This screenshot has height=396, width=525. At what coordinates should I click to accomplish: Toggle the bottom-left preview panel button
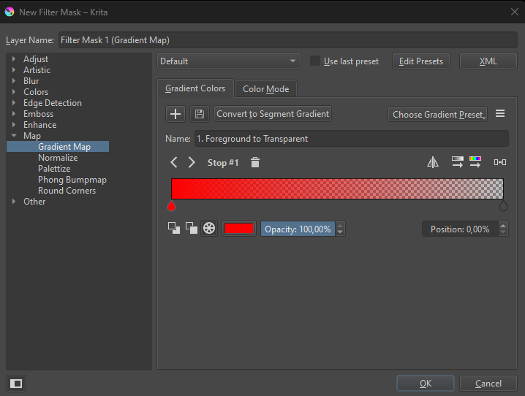click(x=15, y=383)
